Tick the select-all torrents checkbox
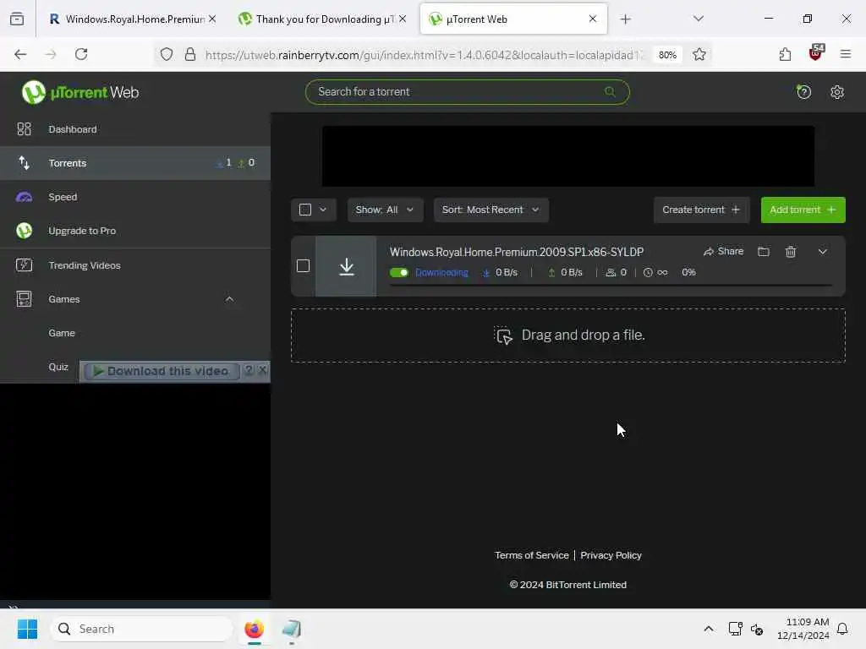Image resolution: width=866 pixels, height=649 pixels. click(x=304, y=210)
